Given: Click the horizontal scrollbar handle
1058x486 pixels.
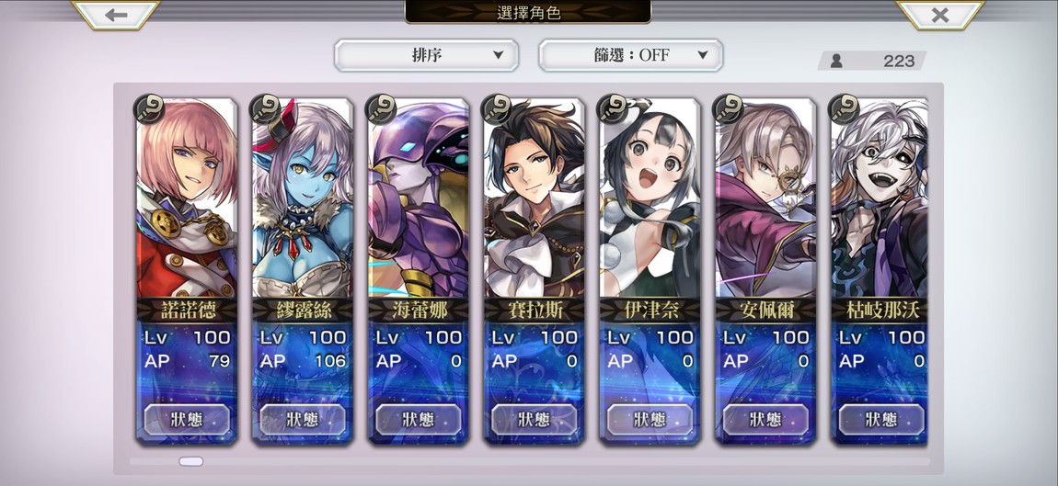Looking at the screenshot, I should [x=191, y=462].
